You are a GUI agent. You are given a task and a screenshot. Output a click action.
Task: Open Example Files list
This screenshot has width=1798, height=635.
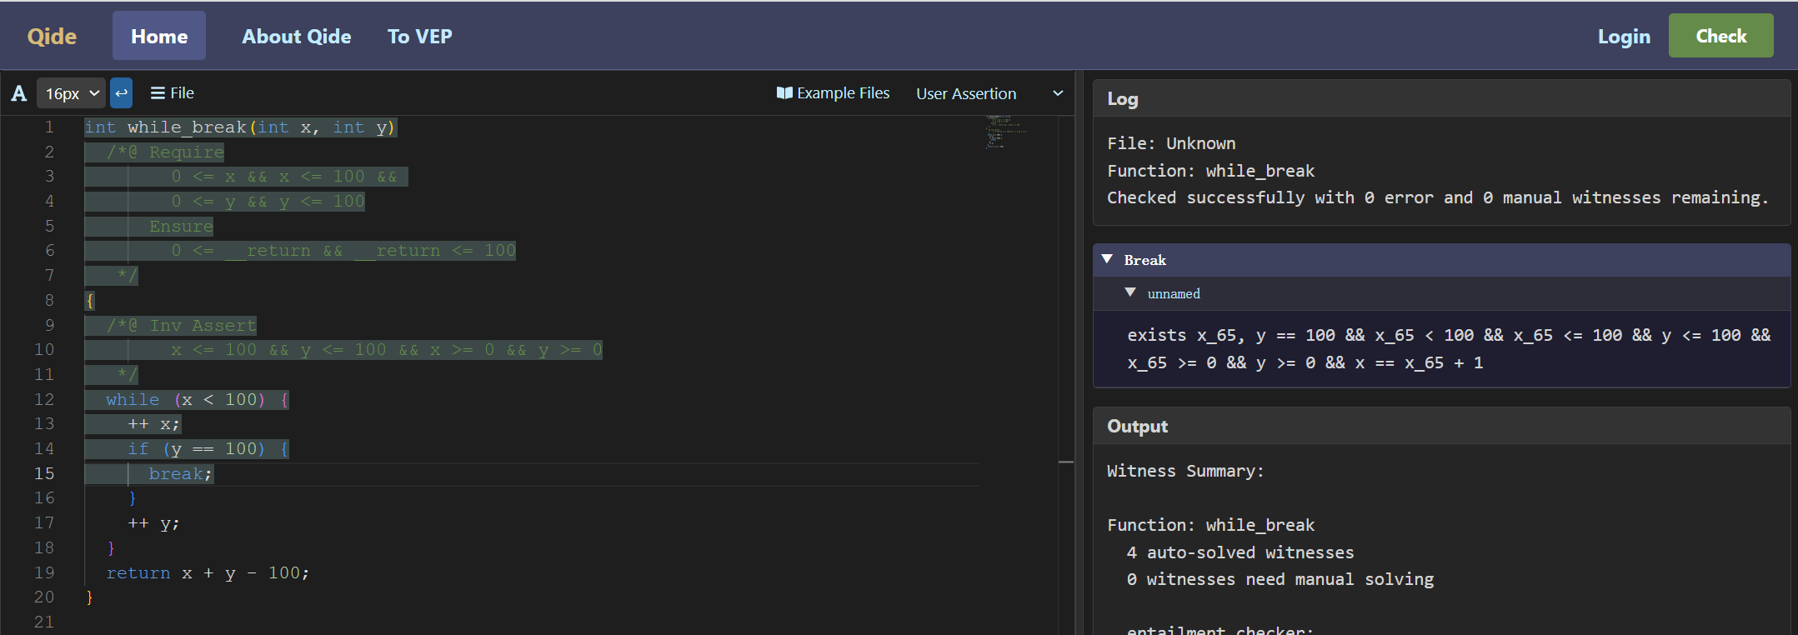click(x=833, y=93)
